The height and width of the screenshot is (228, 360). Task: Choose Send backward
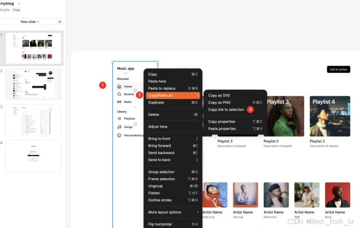[173, 153]
